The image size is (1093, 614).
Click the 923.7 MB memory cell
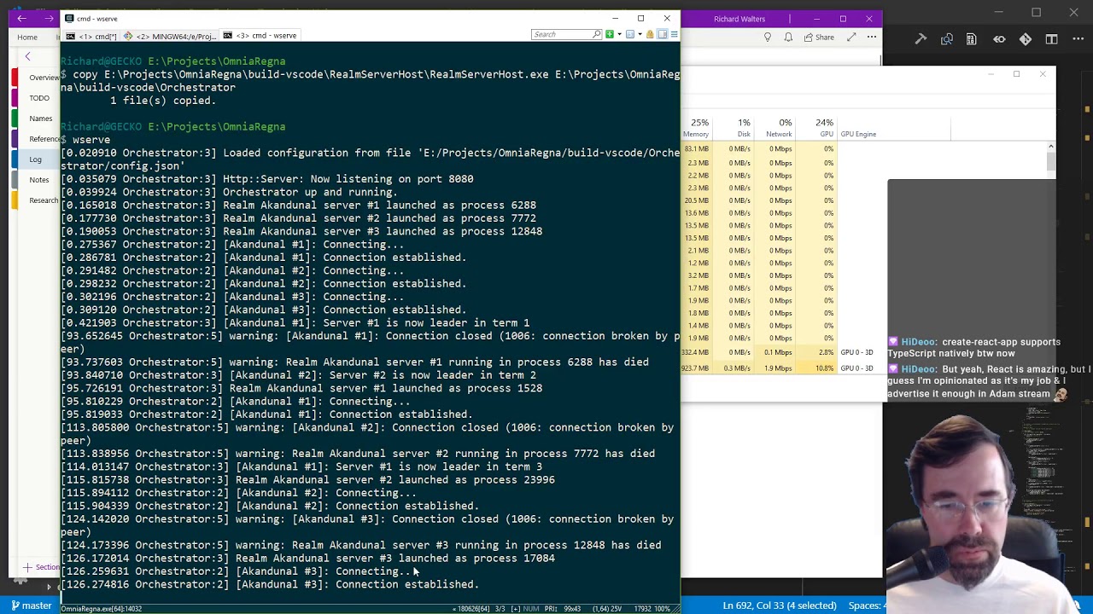pos(696,368)
